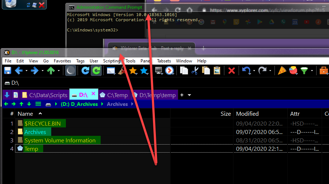
Task: Open dropdown arrow next to Undo button
Action: (x=254, y=70)
